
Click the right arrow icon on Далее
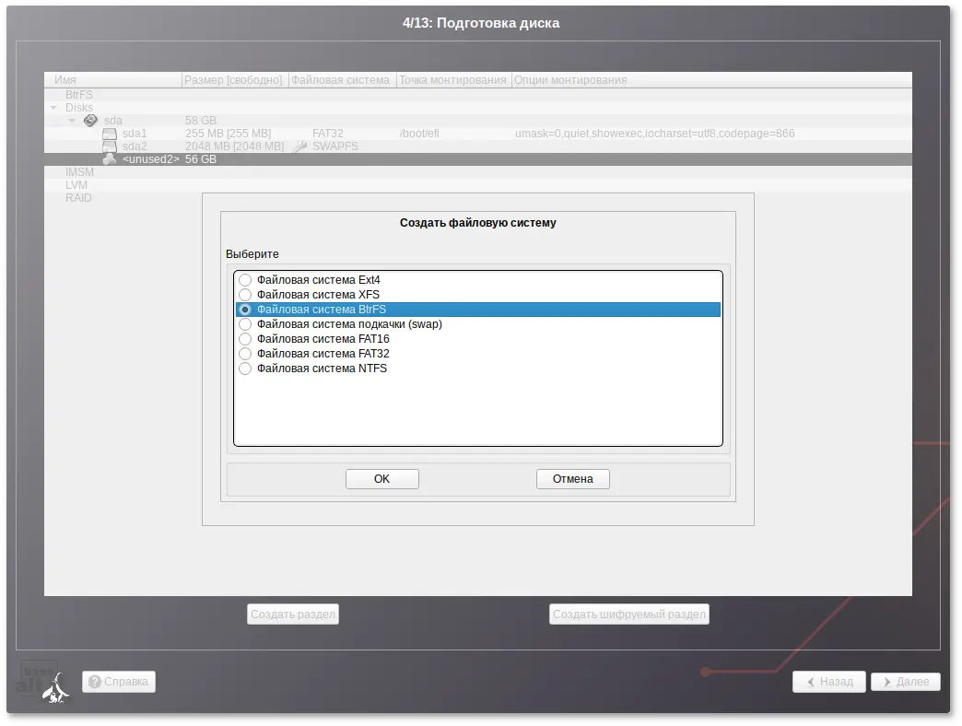pyautogui.click(x=887, y=682)
